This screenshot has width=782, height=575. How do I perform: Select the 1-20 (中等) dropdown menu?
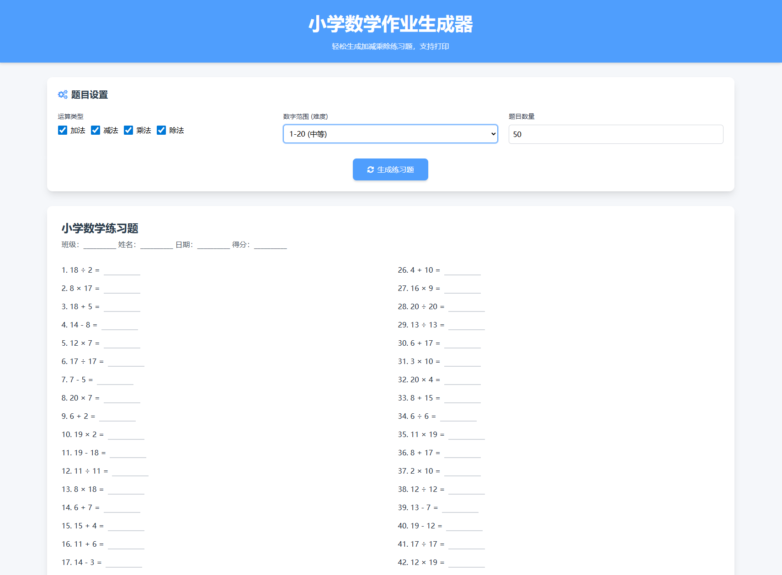(390, 134)
